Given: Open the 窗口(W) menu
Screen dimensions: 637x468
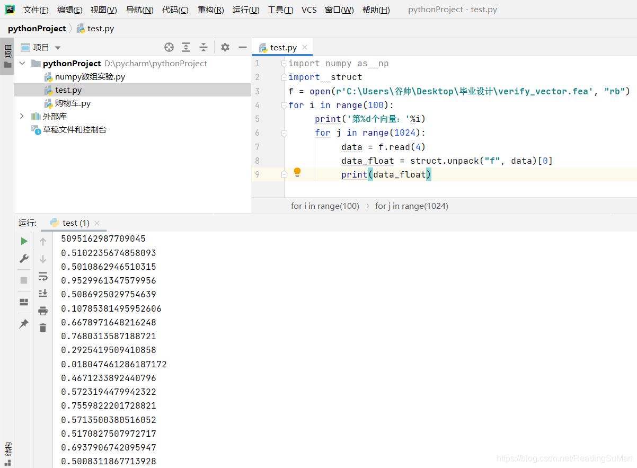Looking at the screenshot, I should pos(339,10).
